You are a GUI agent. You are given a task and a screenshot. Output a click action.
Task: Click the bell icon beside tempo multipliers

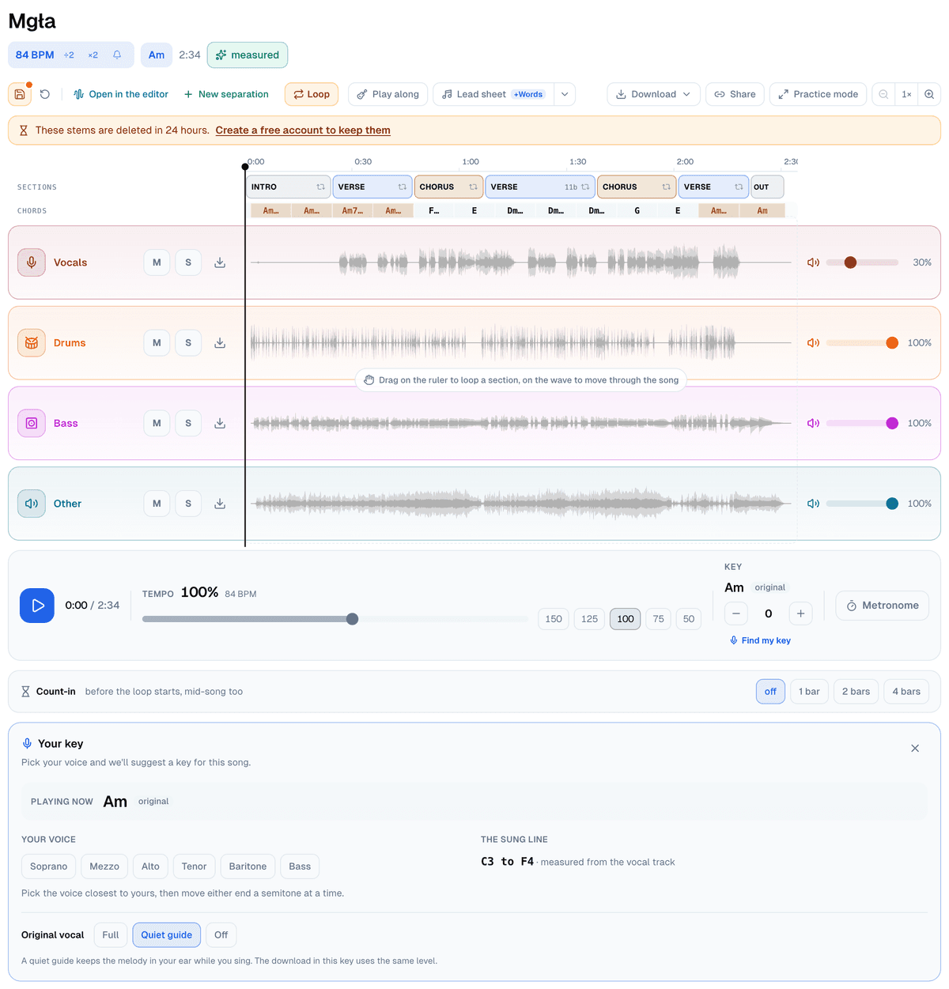[x=117, y=55]
